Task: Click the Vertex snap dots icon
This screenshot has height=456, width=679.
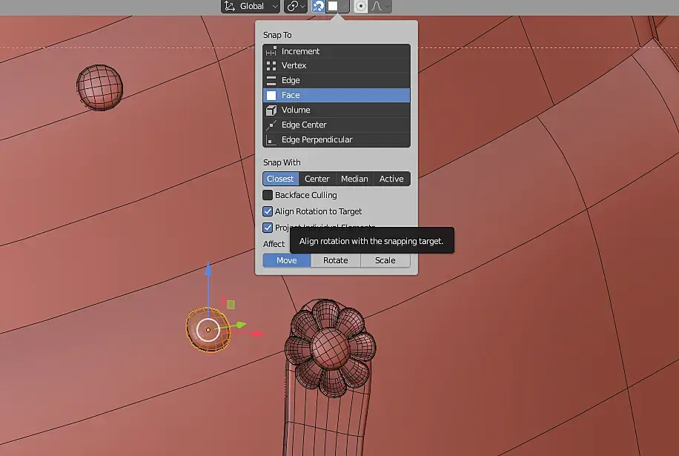Action: pyautogui.click(x=271, y=66)
